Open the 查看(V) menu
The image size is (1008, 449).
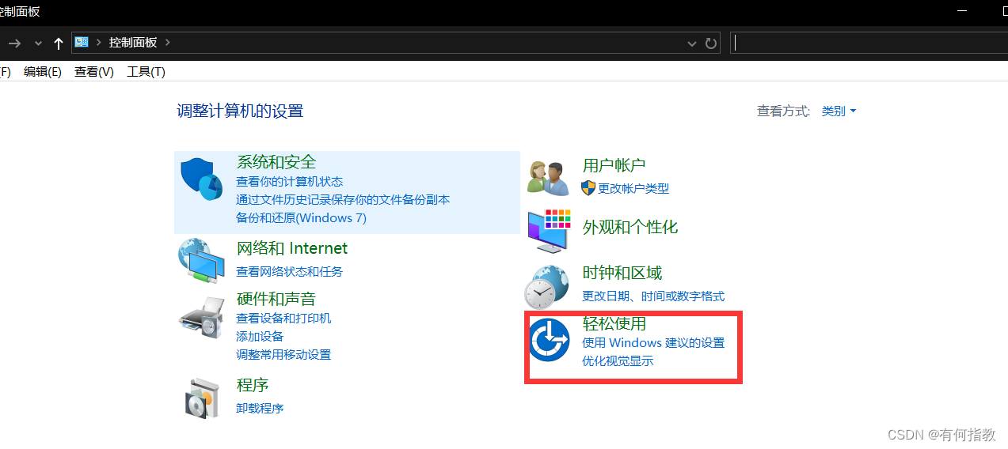(x=94, y=72)
